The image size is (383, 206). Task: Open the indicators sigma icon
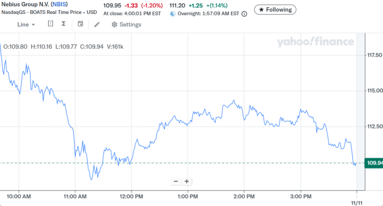tap(63, 24)
